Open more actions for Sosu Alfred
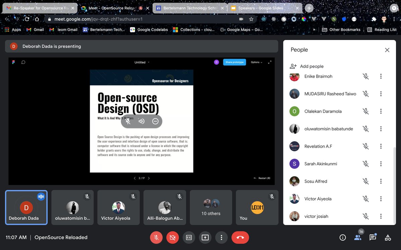The image size is (401, 250). pos(381,181)
